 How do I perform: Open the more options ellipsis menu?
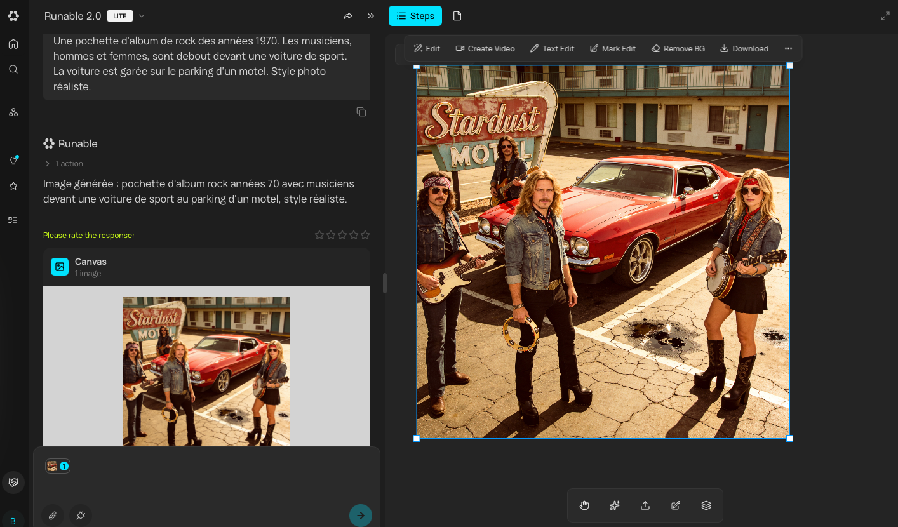pos(788,48)
